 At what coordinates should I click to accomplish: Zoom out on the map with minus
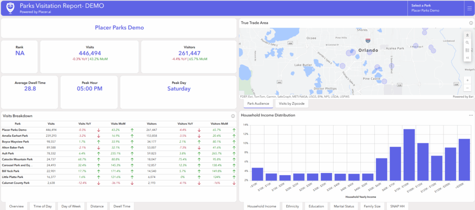468,88
